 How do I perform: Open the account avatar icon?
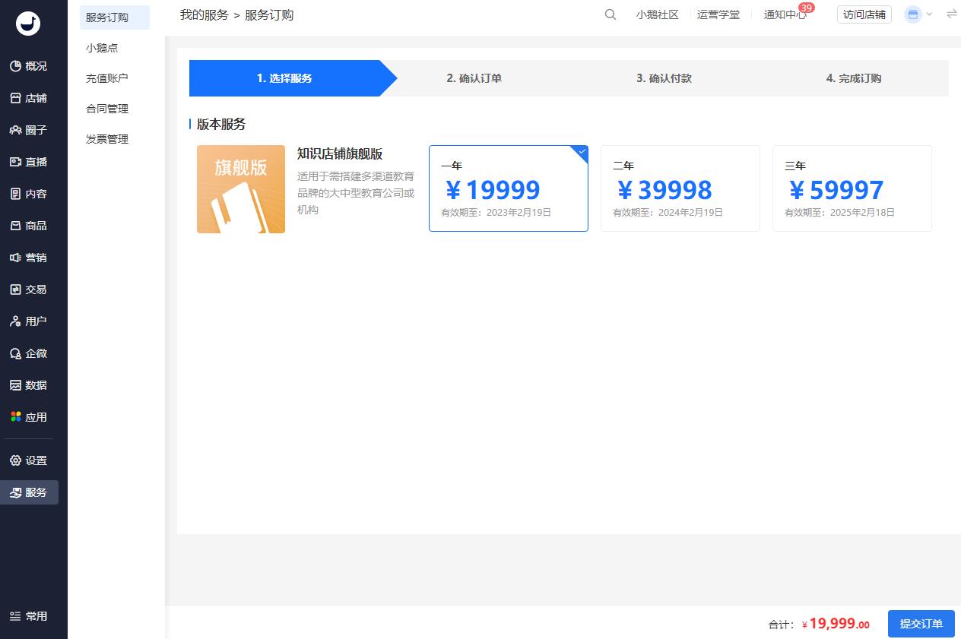click(x=913, y=14)
